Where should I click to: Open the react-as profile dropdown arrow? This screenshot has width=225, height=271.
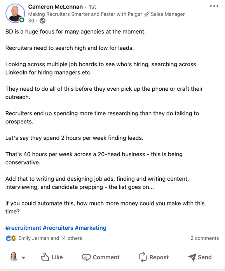(23, 257)
